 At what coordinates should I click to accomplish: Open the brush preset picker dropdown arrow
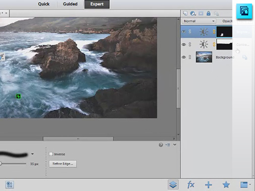click(32, 154)
